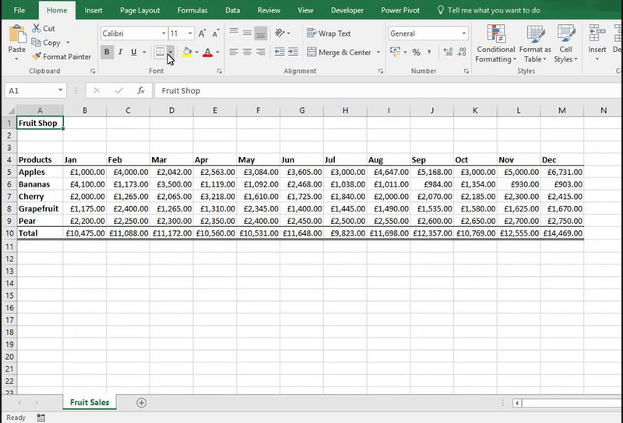Image resolution: width=623 pixels, height=423 pixels.
Task: Open the font name Calibri dropdown
Action: (x=164, y=33)
